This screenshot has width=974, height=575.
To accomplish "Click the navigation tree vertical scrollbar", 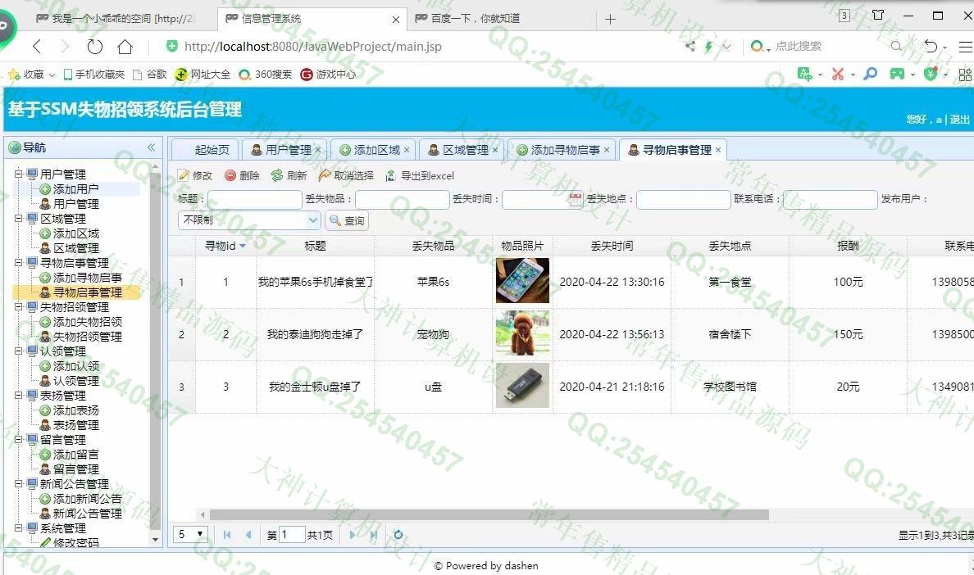I will click(155, 351).
